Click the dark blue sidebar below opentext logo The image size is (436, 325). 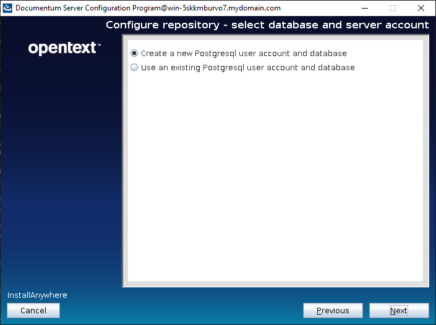[62, 154]
